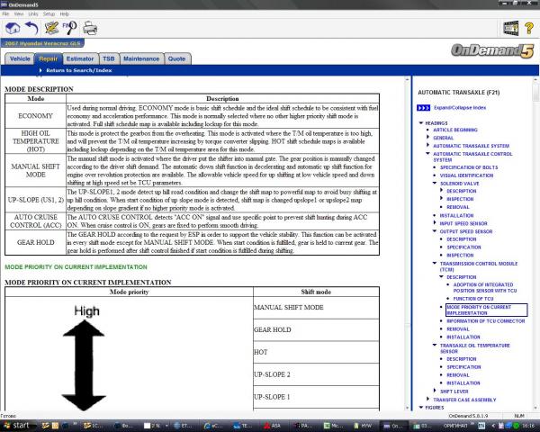The image size is (540, 432).
Task: Switch to the Estimator tab
Action: [x=80, y=58]
